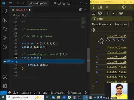Screen dimensions: 134x100
Task: Click the editor vertical scrollbar thumb
Action: click(88, 60)
